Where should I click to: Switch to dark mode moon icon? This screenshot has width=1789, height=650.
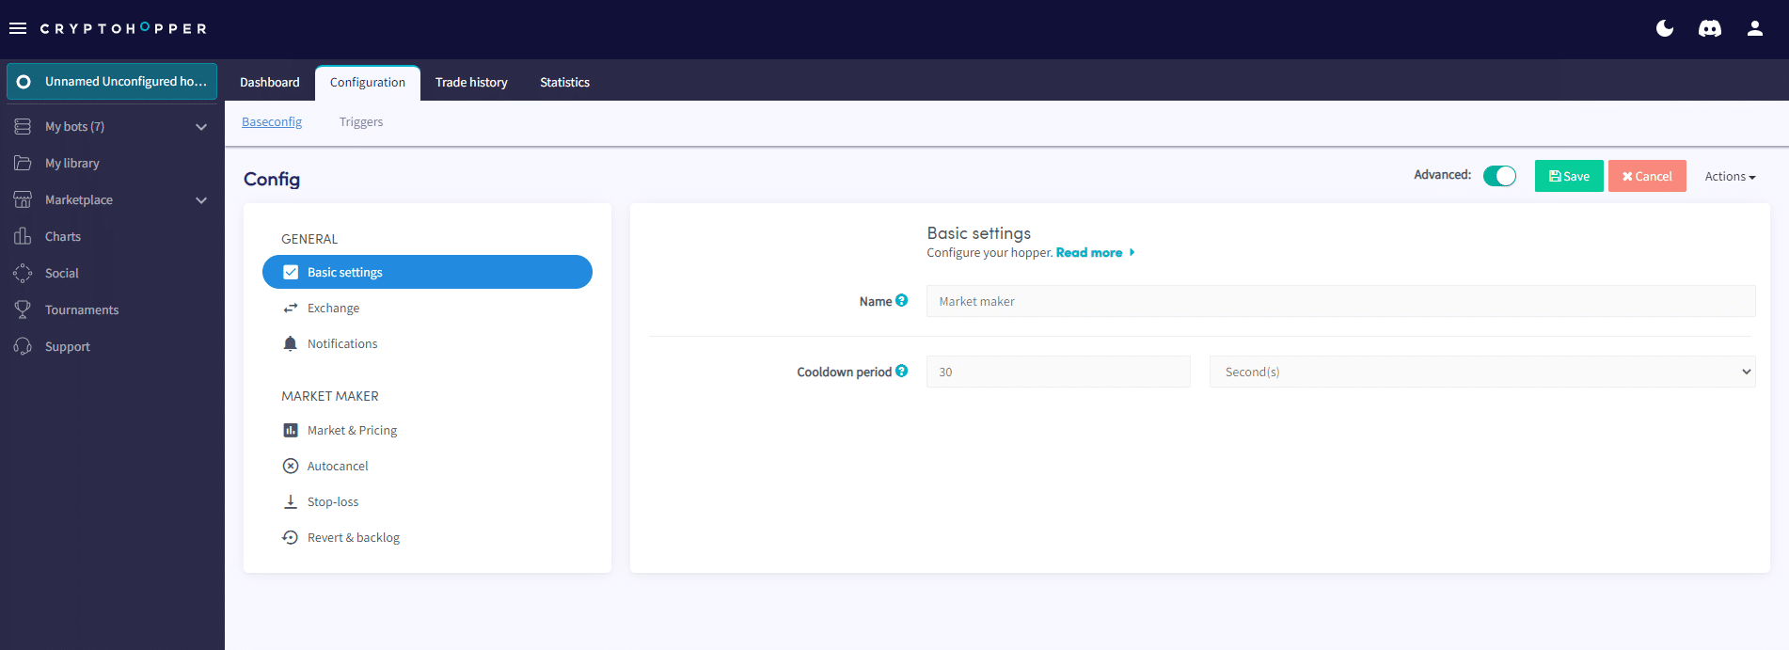(1665, 28)
